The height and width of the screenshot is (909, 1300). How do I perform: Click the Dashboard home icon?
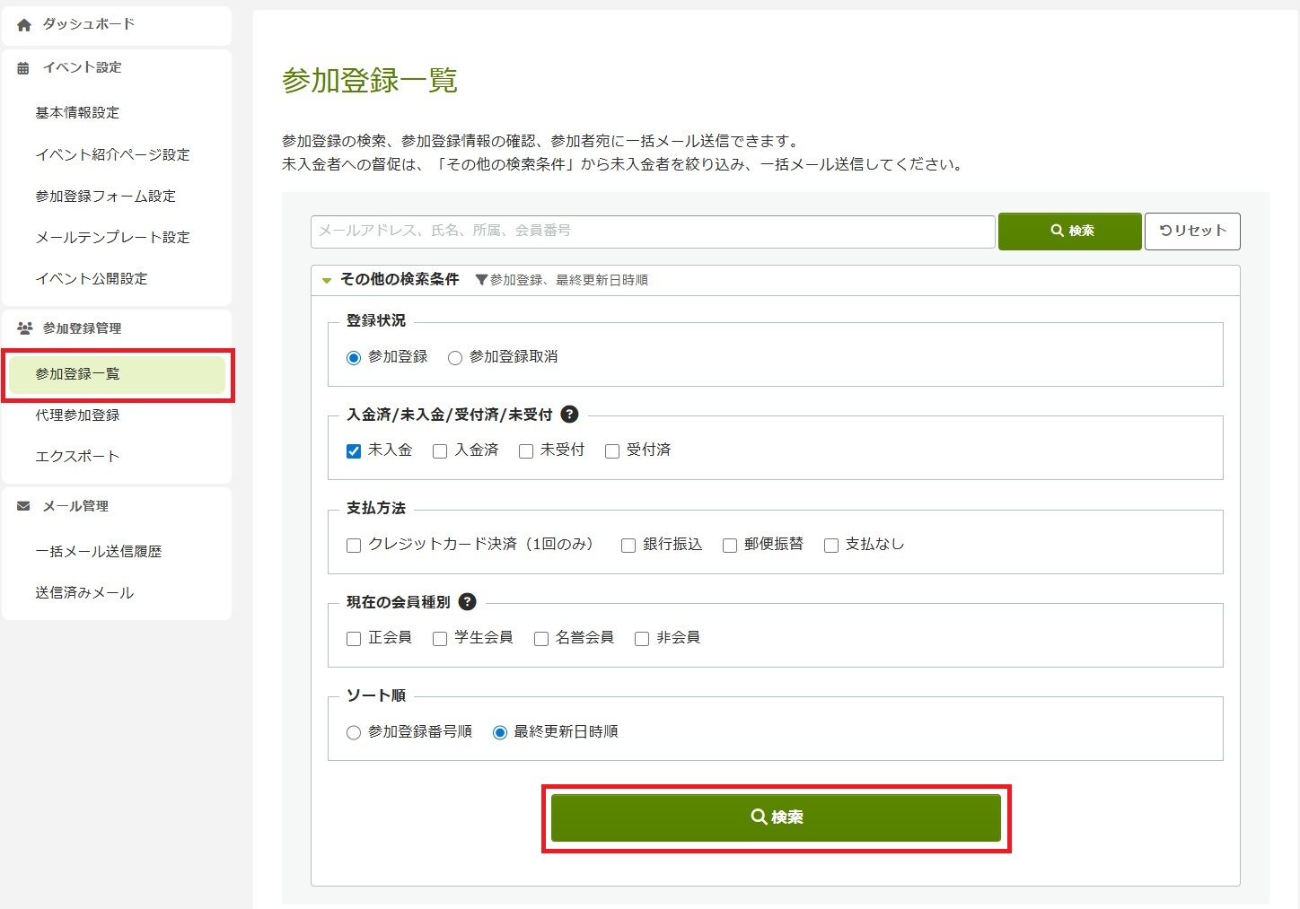[24, 25]
